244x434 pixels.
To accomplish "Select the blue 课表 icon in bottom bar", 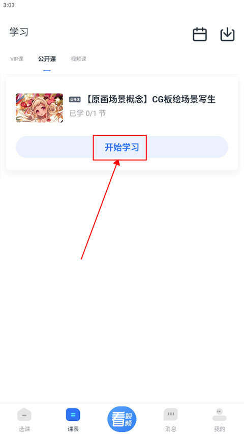I will (x=73, y=415).
